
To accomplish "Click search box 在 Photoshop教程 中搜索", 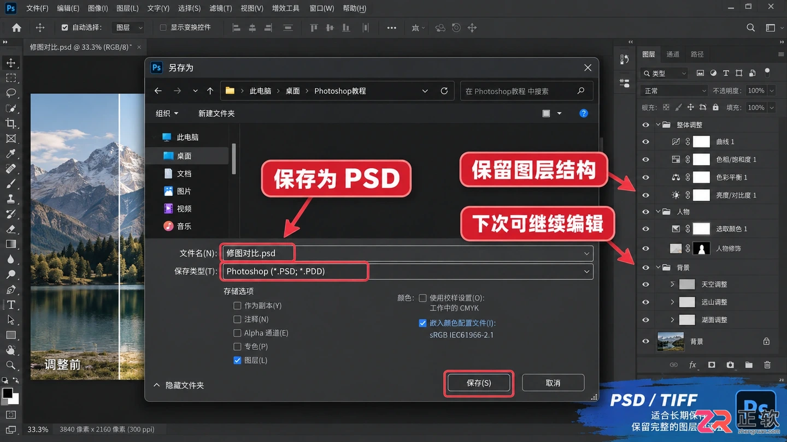I will [526, 91].
